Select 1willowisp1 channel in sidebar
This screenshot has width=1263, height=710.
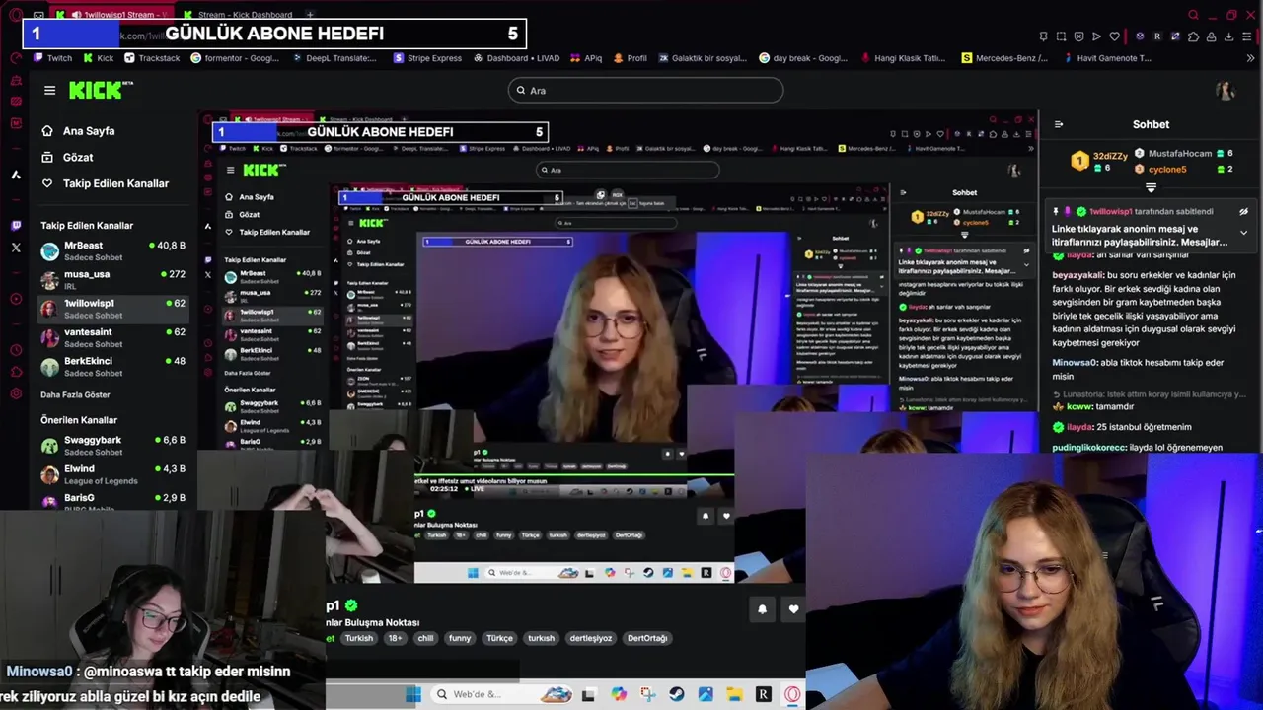(x=113, y=309)
